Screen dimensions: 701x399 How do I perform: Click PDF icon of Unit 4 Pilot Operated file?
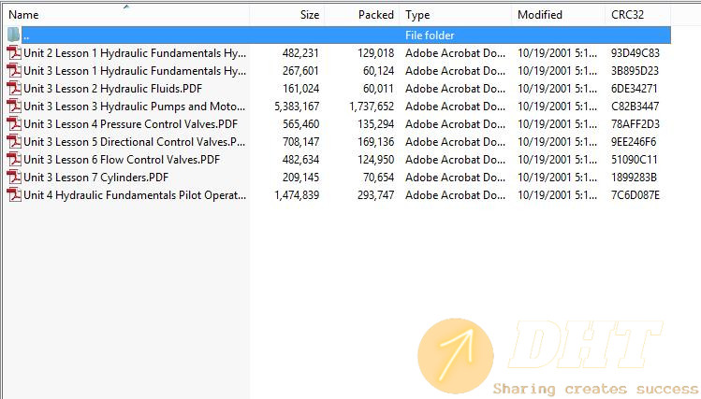pos(14,195)
